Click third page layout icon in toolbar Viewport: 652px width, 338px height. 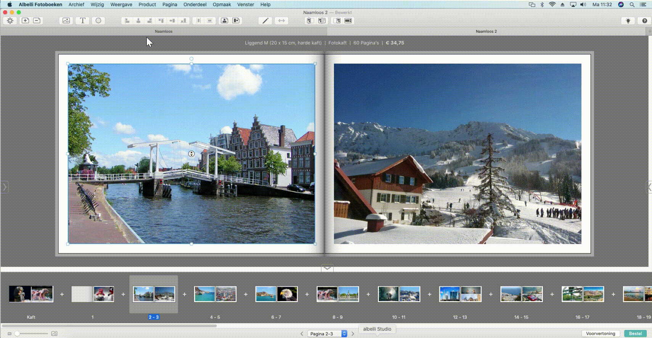337,21
